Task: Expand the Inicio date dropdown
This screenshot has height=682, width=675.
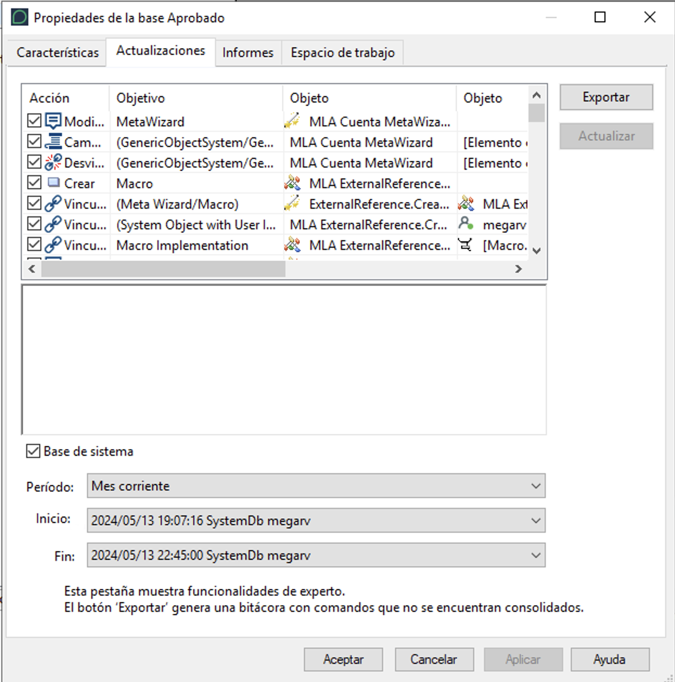Action: coord(316,520)
